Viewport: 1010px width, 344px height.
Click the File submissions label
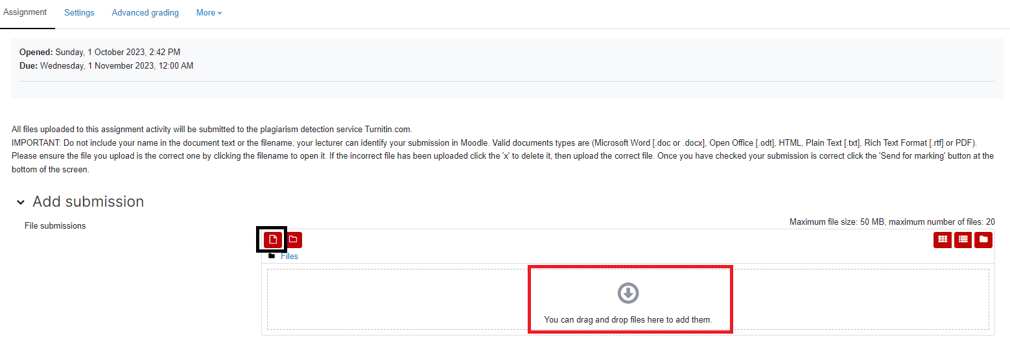55,226
